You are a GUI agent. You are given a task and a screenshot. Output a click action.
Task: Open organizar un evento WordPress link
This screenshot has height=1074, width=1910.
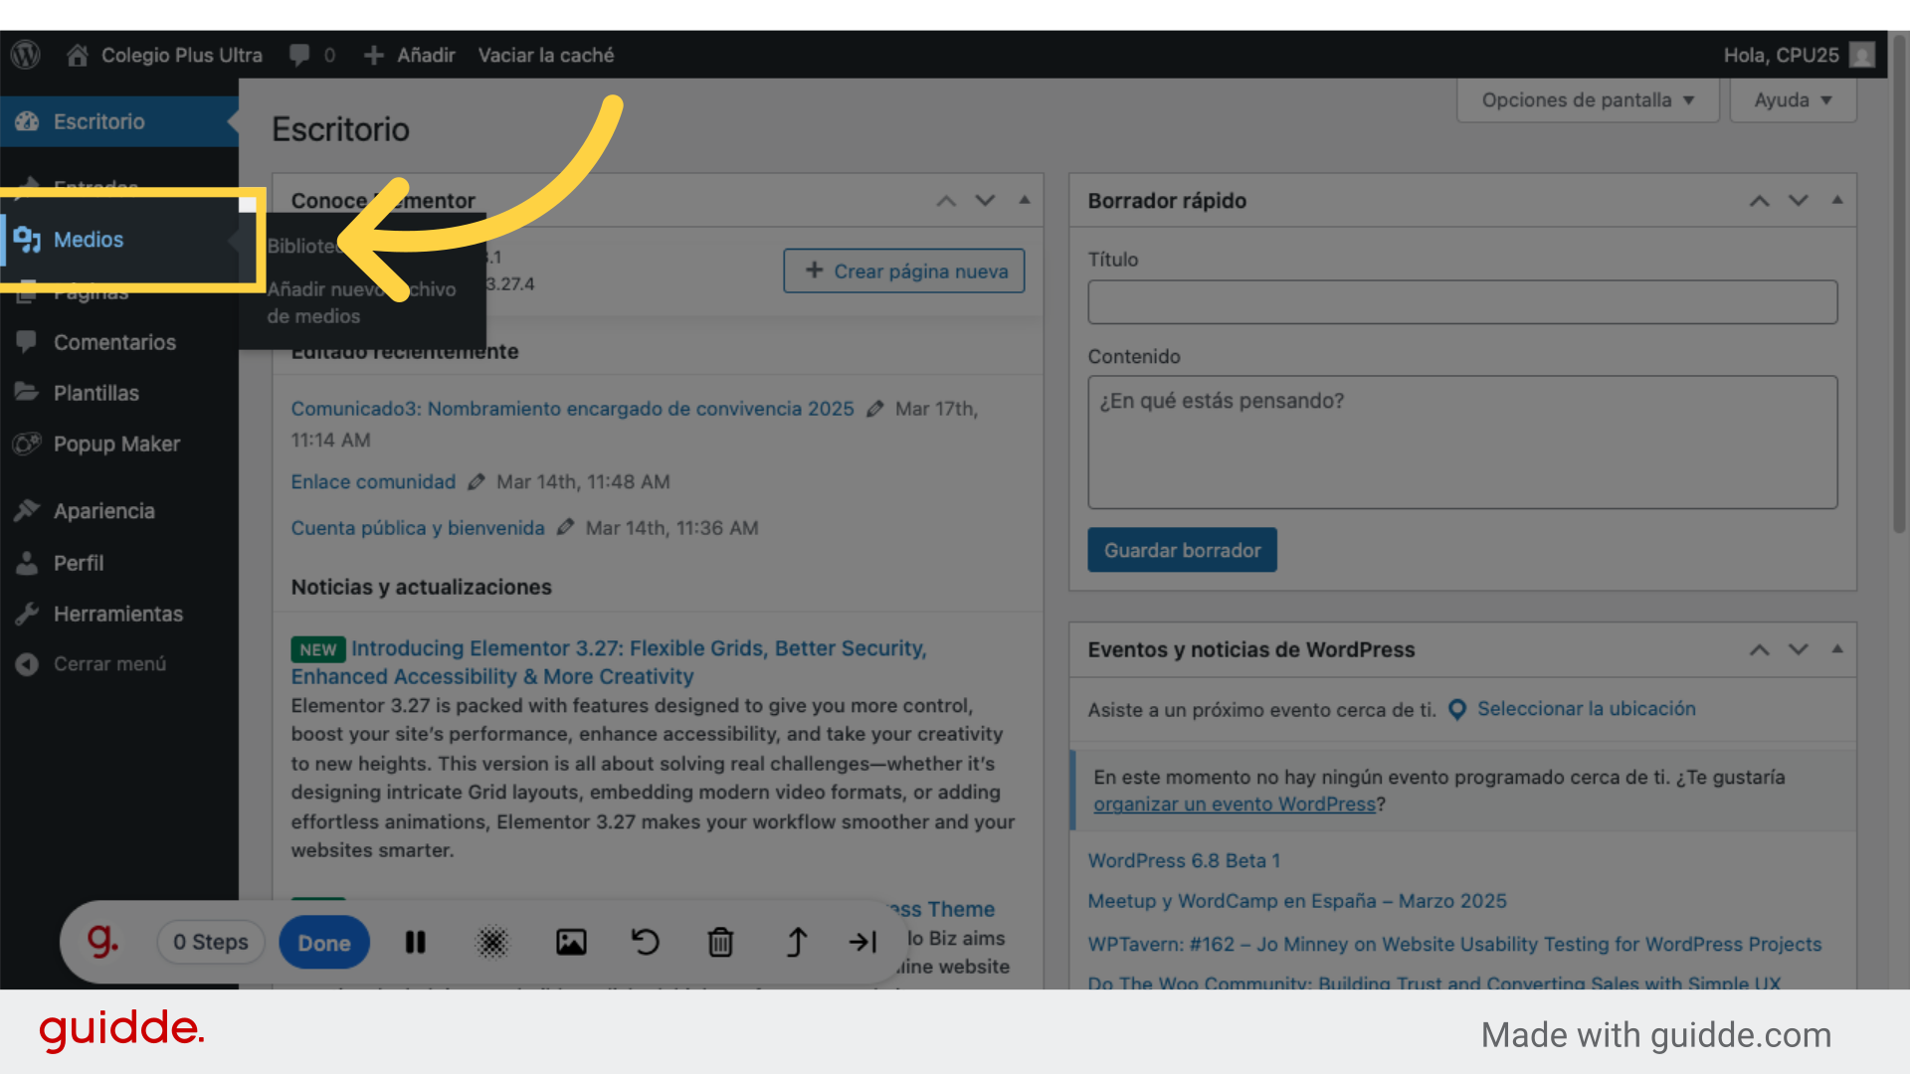click(1235, 804)
